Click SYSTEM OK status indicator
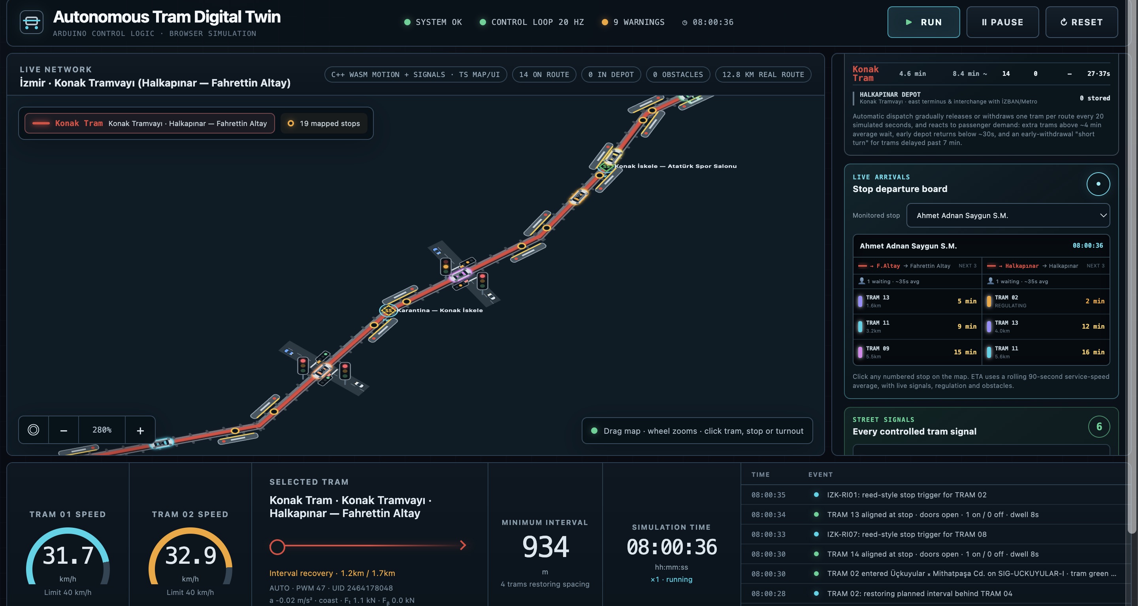This screenshot has height=606, width=1138. (433, 22)
